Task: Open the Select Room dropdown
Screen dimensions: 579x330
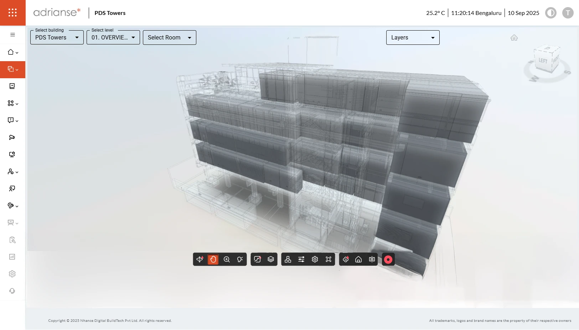Action: (x=170, y=37)
